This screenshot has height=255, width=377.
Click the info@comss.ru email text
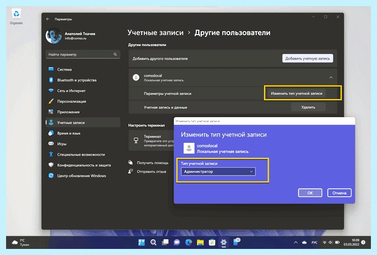[x=75, y=38]
